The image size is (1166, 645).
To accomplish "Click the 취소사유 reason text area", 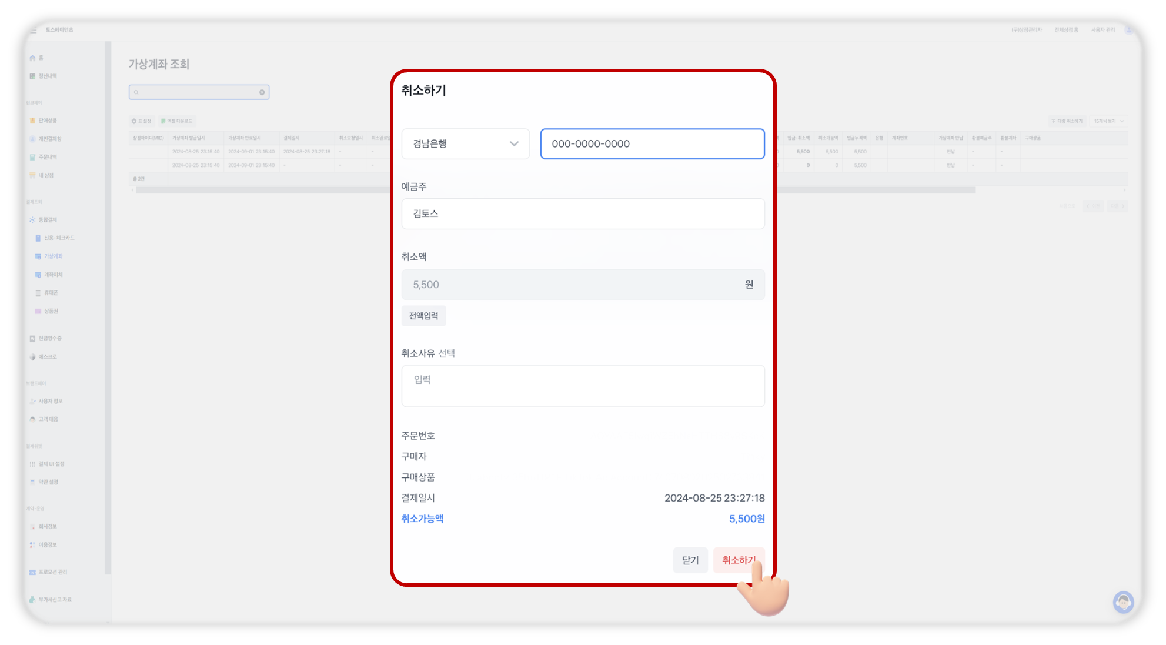I will tap(582, 386).
